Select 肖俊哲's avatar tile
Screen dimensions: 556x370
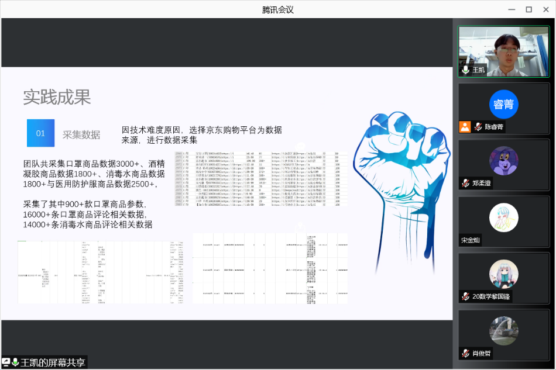503,331
